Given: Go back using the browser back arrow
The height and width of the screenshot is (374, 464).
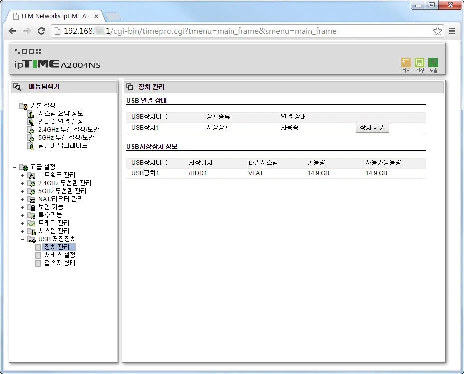Looking at the screenshot, I should 13,31.
